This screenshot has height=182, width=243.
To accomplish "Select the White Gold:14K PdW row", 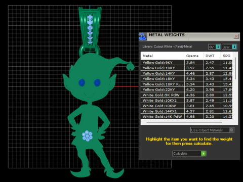I will (x=186, y=116).
